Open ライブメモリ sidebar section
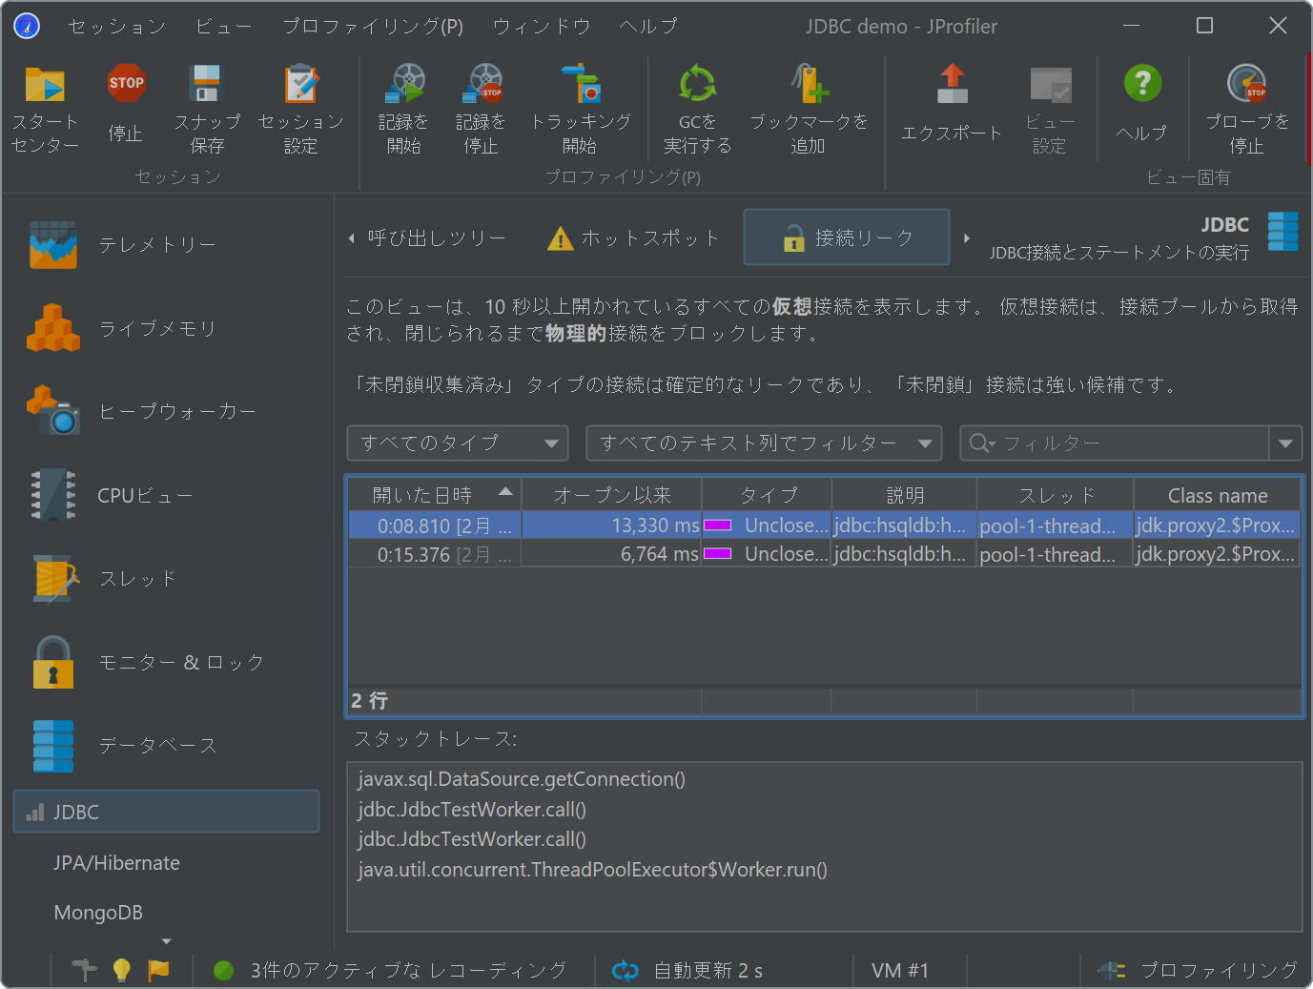1313x989 pixels. [167, 329]
